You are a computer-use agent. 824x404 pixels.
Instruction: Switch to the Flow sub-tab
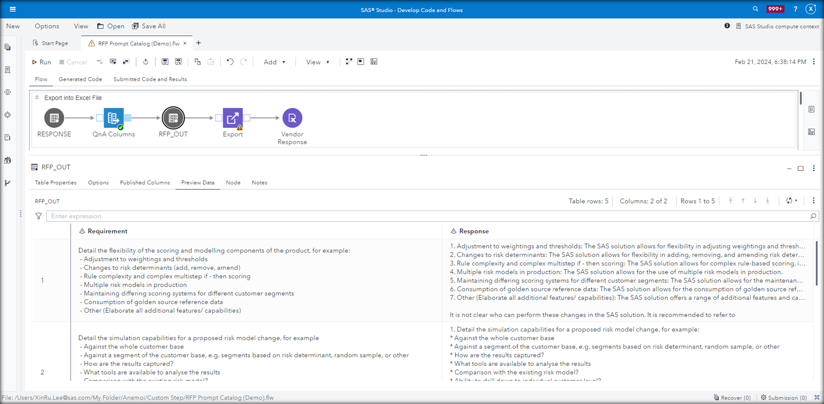(x=41, y=79)
